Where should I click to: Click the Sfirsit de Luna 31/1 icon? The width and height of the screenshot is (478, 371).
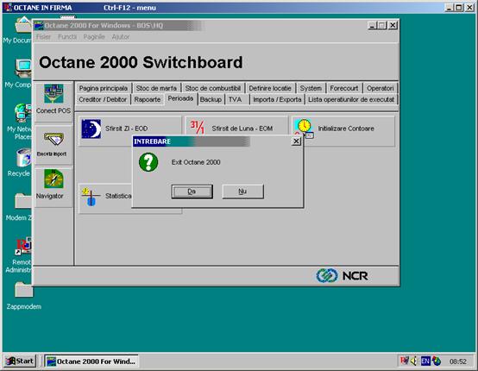pyautogui.click(x=198, y=127)
